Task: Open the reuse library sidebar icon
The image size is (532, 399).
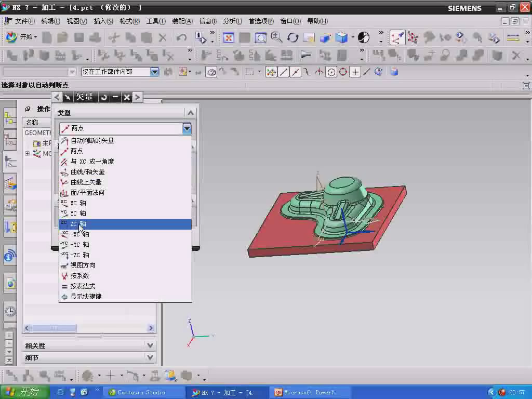Action: coord(10,206)
